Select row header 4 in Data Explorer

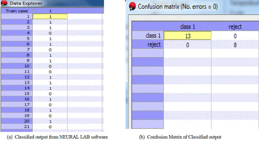click(x=16, y=33)
